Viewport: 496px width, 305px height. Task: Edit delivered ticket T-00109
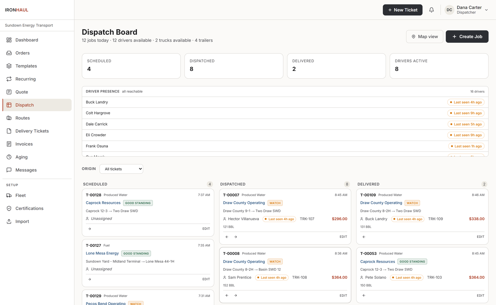pyautogui.click(x=480, y=237)
